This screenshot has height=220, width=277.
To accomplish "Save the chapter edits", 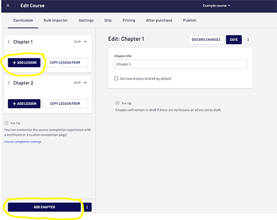I will (x=233, y=40).
